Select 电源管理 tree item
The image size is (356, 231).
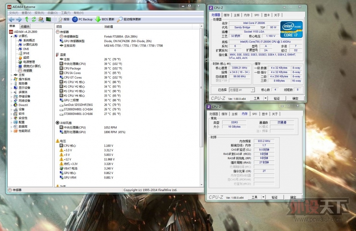point(26,62)
